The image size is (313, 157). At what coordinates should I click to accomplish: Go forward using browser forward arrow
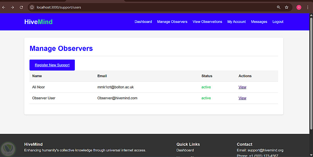[x=13, y=7]
